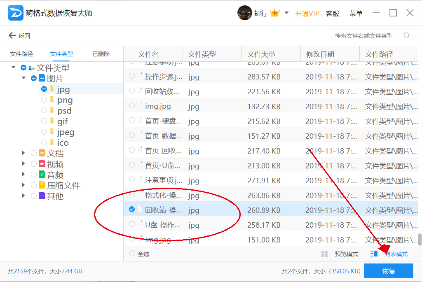Toggle the 文件类型 root partial checkbox
422x282 pixels.
(x=23, y=68)
